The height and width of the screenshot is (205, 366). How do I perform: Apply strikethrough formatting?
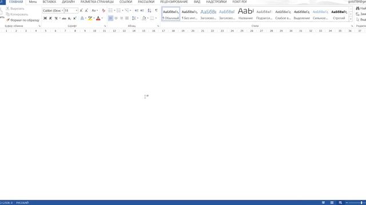coord(64,18)
